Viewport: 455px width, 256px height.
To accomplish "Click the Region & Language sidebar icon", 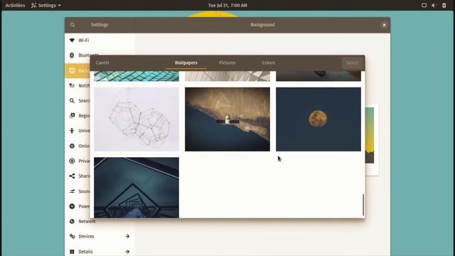I will pyautogui.click(x=72, y=115).
